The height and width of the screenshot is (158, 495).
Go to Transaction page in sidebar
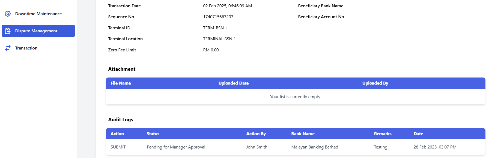click(38, 48)
